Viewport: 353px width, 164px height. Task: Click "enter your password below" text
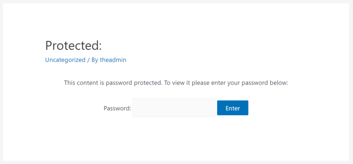250,83
